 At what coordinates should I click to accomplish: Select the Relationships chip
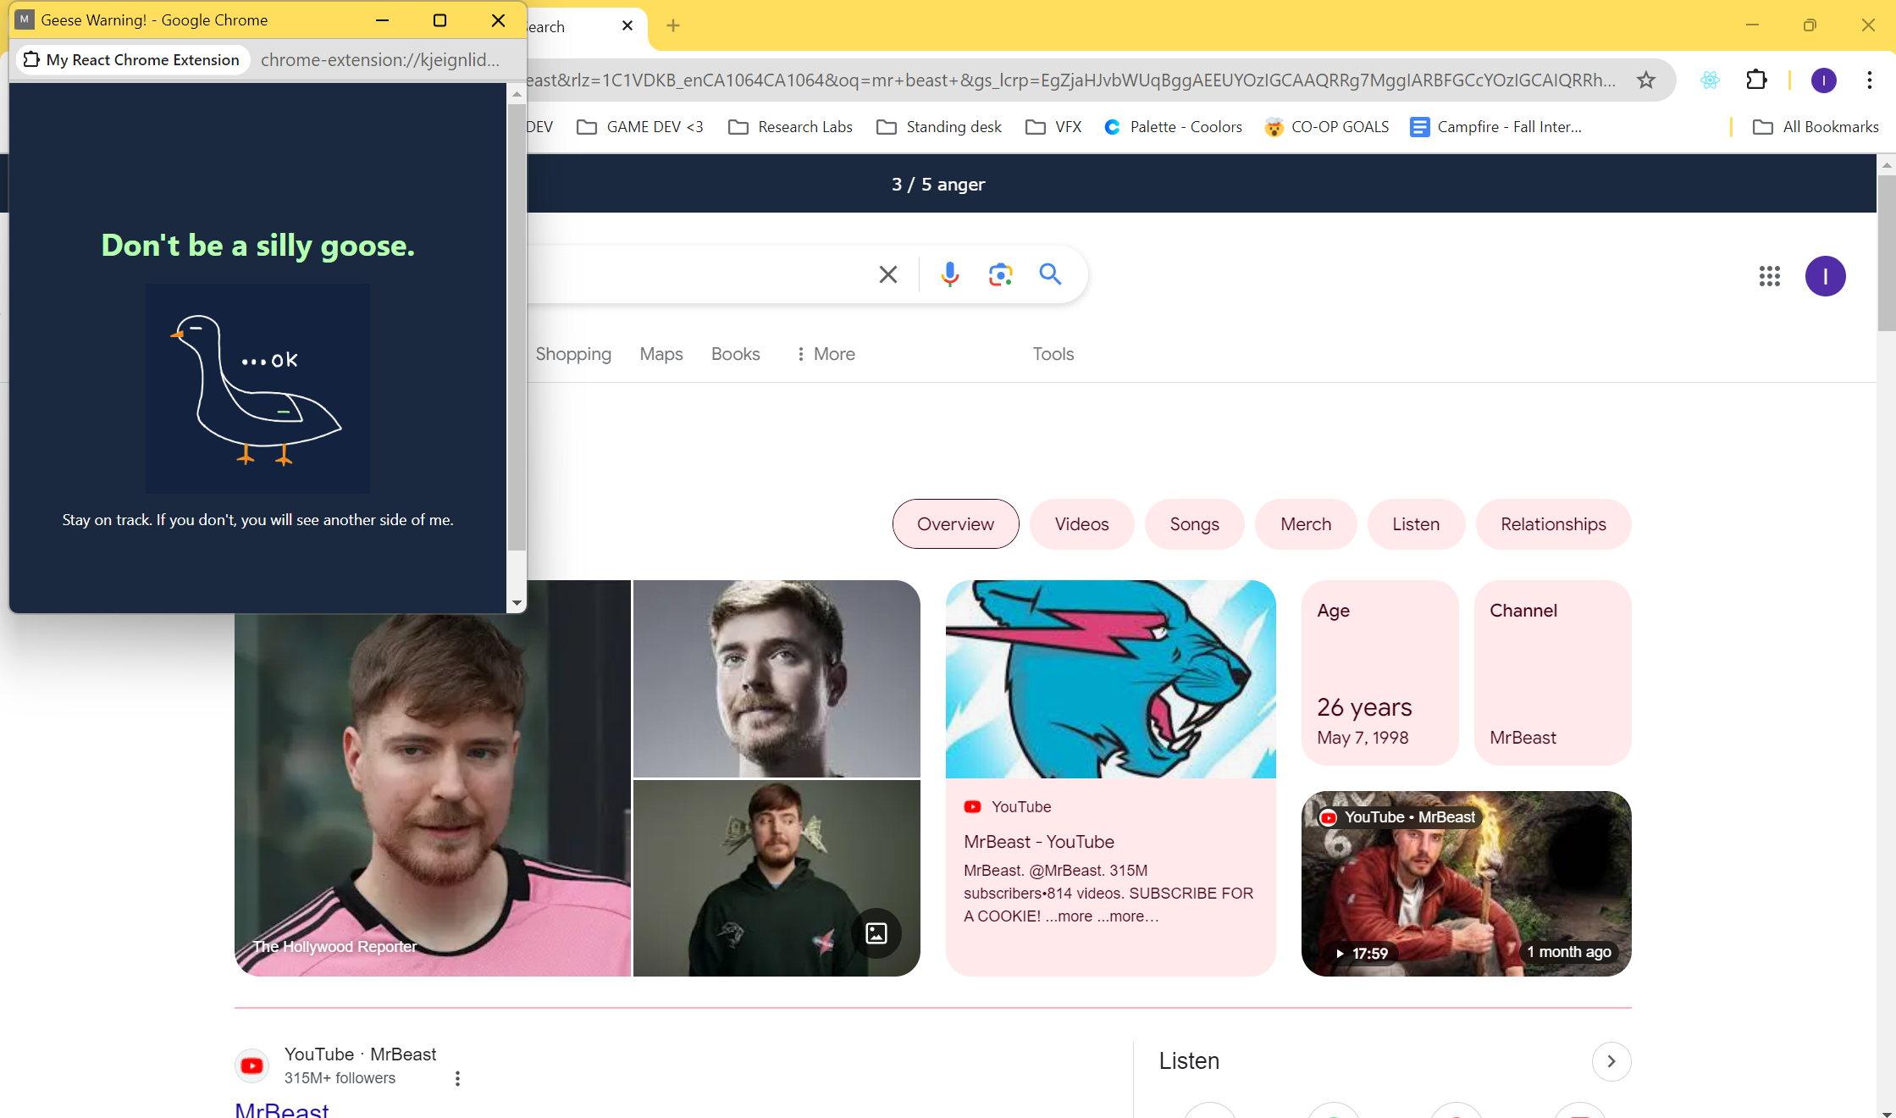click(1552, 524)
